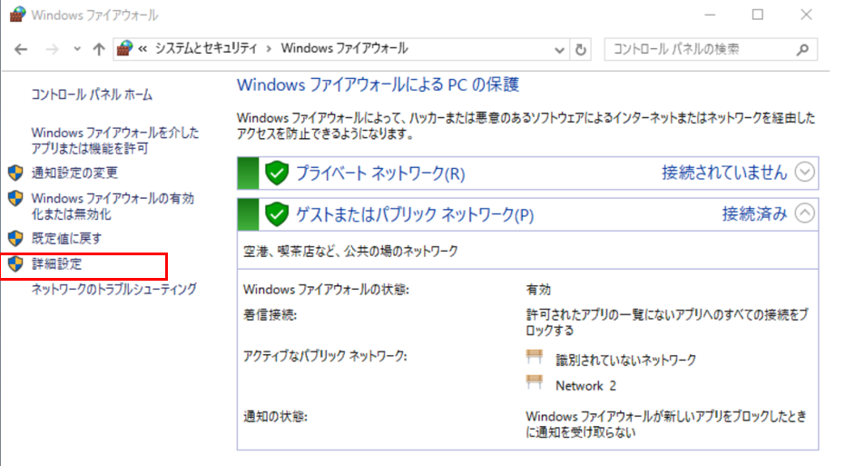
Task: Click the shield icon beside 詳細設定
Action: click(x=15, y=264)
